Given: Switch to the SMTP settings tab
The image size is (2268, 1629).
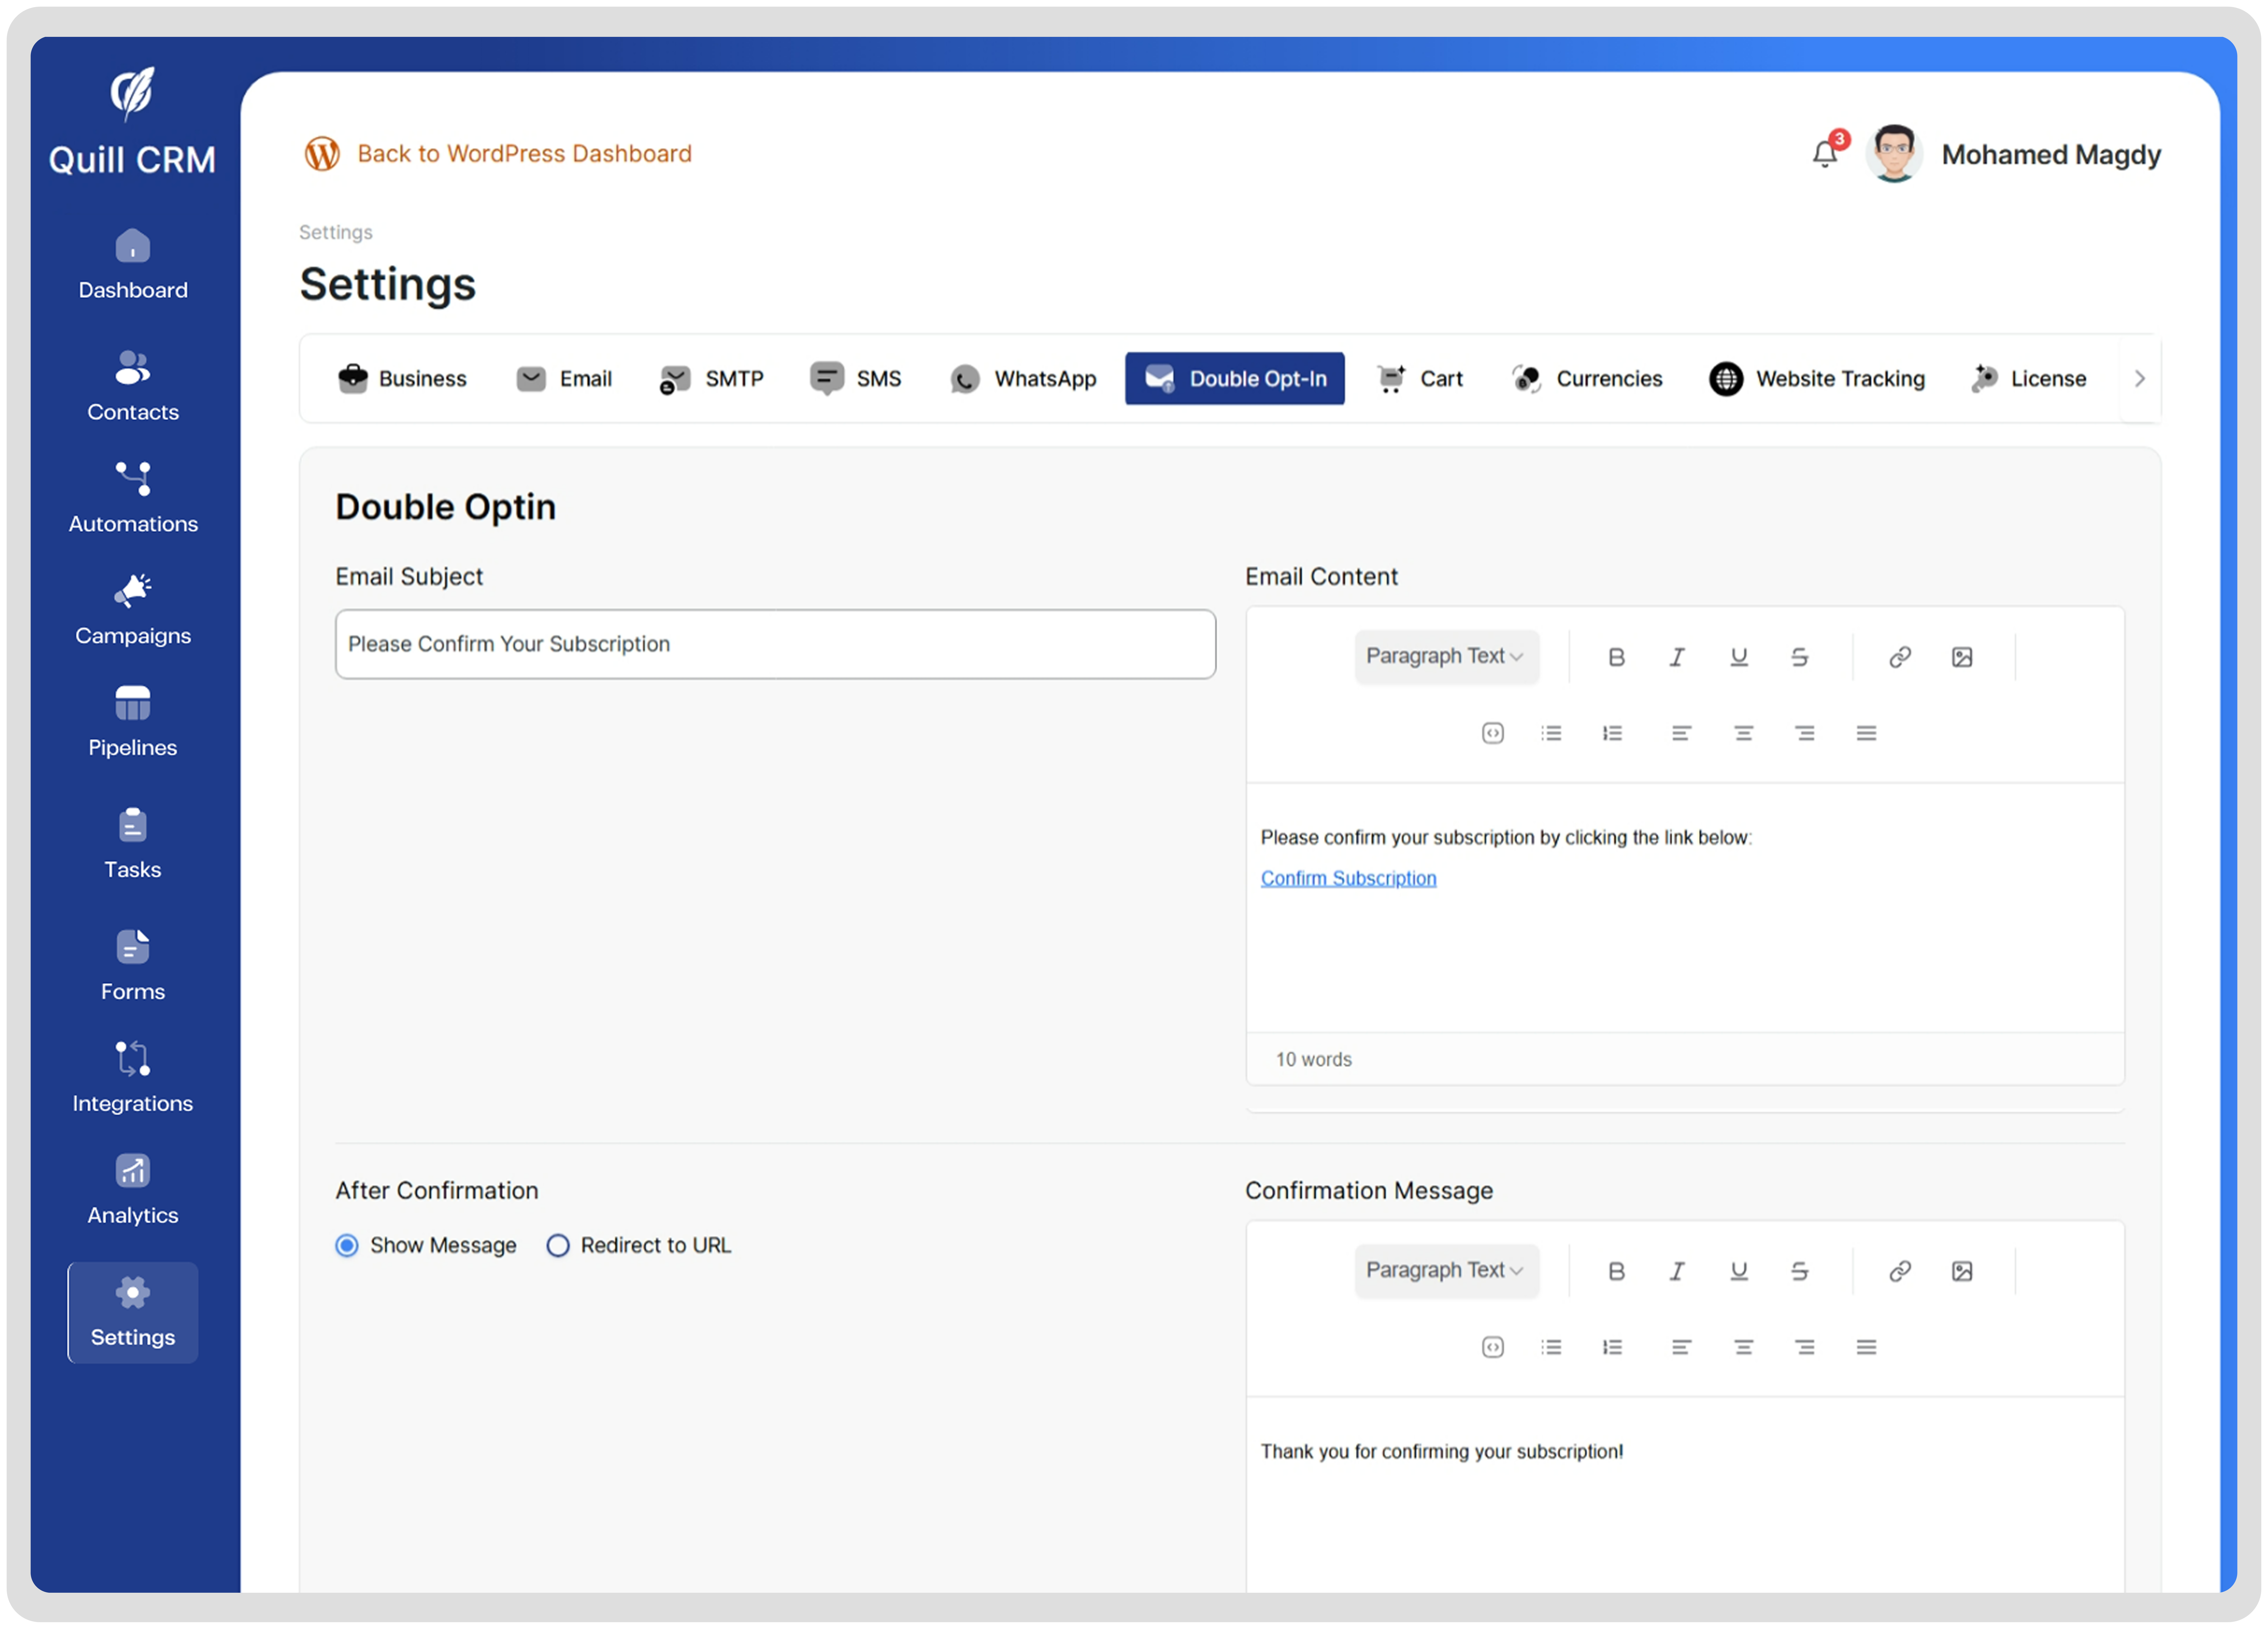Looking at the screenshot, I should point(712,378).
